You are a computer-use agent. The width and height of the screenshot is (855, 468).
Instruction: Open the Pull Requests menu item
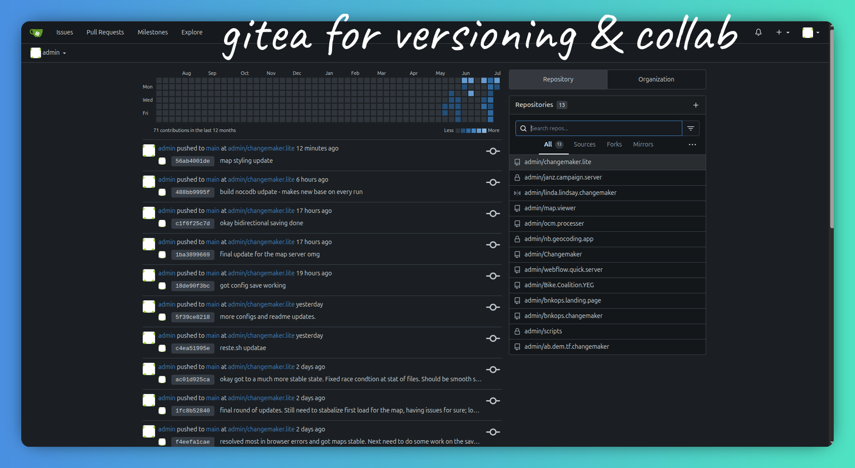click(x=105, y=32)
